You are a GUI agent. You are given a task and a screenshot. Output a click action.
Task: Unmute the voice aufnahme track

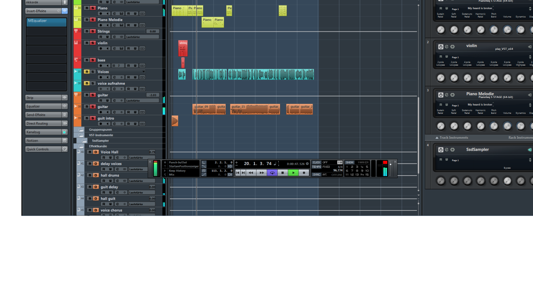pos(87,83)
